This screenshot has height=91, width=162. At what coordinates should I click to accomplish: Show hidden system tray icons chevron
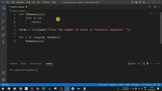(130, 89)
